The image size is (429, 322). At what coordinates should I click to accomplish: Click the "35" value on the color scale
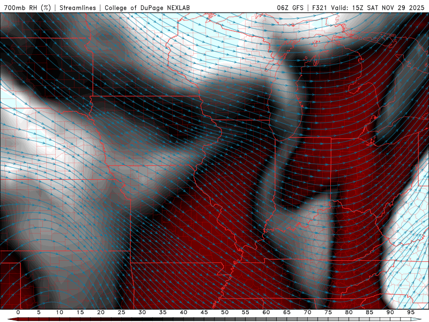tap(163, 312)
